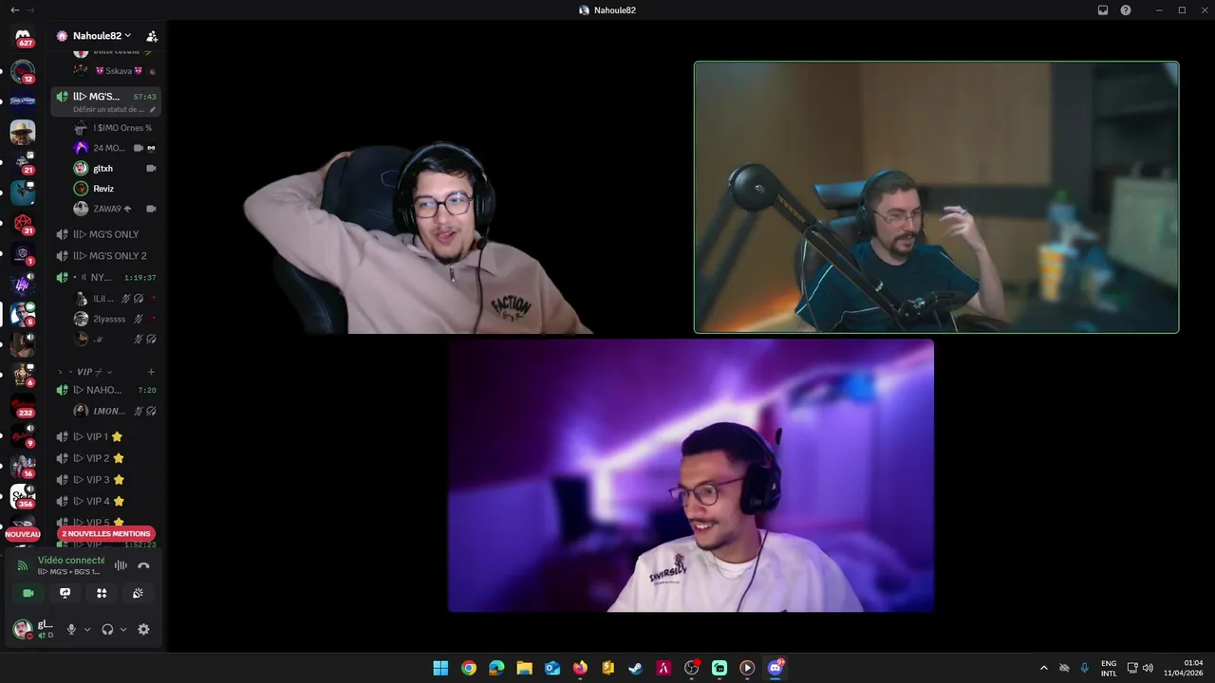This screenshot has width=1215, height=683.
Task: Toggle camera off in the voice panel
Action: pyautogui.click(x=28, y=593)
